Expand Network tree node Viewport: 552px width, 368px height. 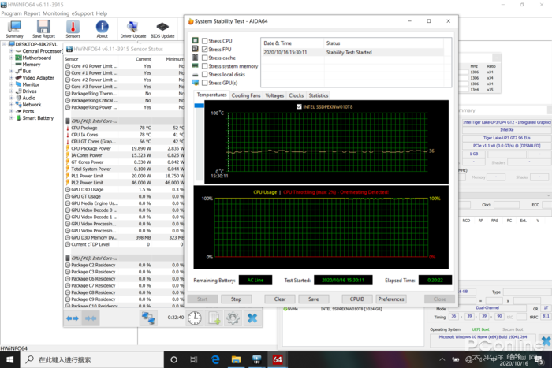click(x=11, y=105)
